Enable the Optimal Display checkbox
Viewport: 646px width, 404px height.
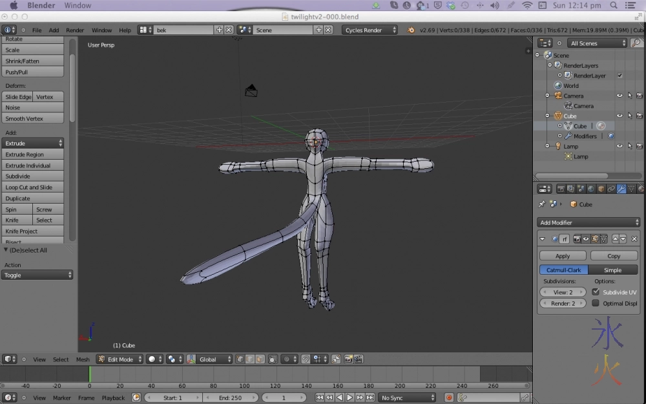tap(596, 303)
